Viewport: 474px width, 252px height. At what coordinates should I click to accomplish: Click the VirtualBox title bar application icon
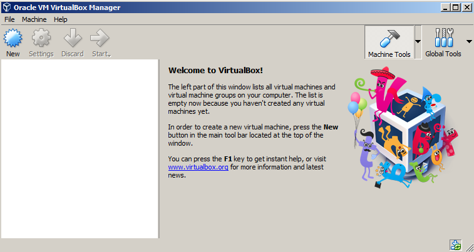(x=7, y=8)
